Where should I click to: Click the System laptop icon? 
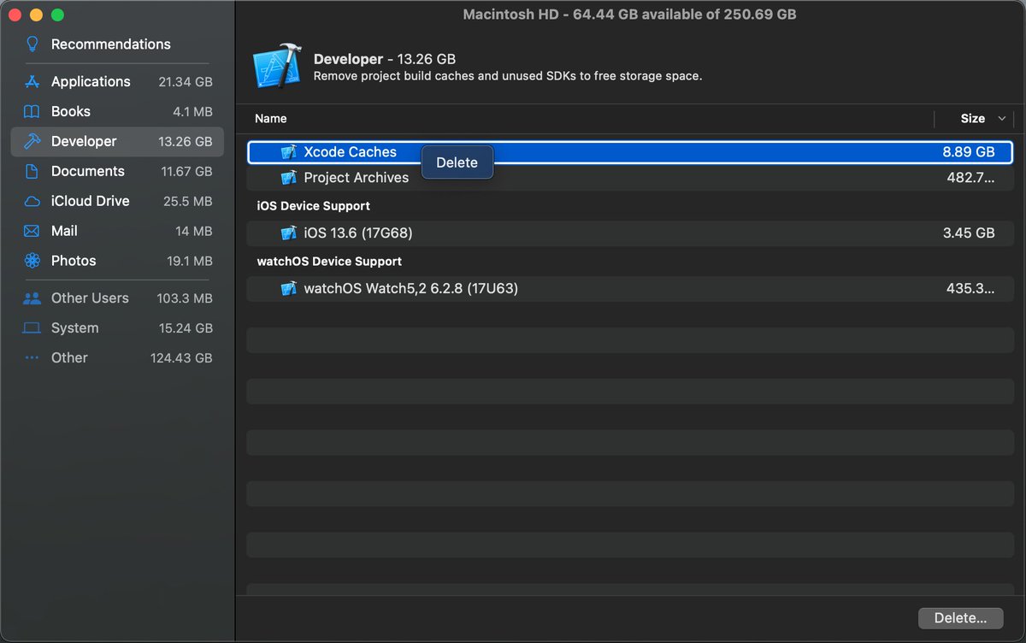32,328
